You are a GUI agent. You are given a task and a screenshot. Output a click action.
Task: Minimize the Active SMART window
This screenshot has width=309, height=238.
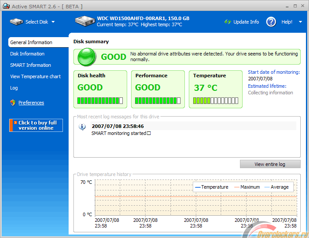coord(287,7)
